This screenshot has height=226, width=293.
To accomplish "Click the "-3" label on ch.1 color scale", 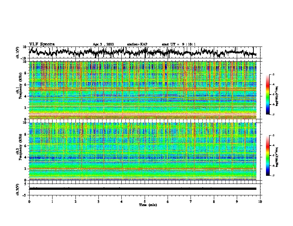I will click(273, 74).
